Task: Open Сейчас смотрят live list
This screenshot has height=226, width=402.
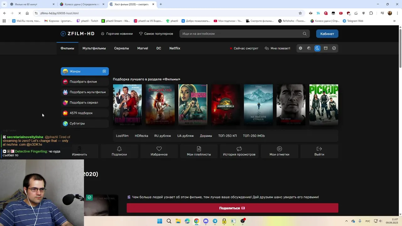Action: (x=244, y=48)
